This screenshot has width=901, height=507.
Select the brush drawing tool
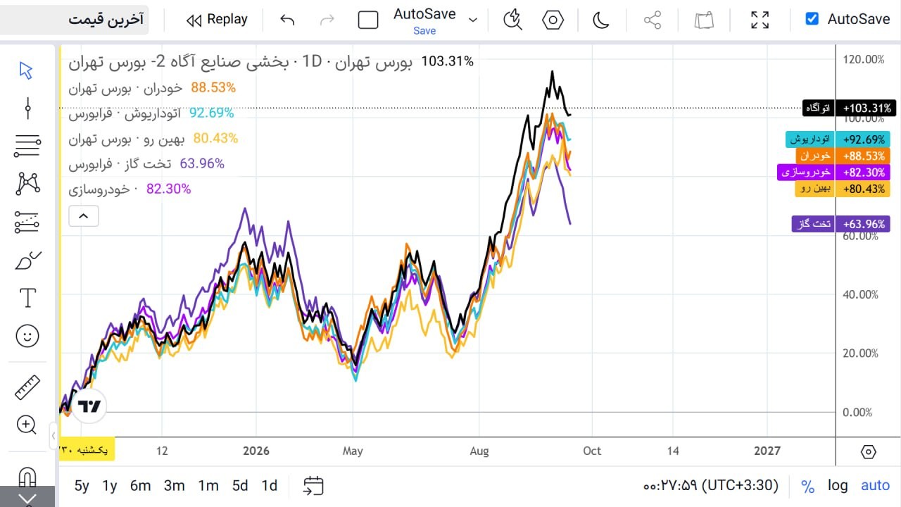click(27, 261)
